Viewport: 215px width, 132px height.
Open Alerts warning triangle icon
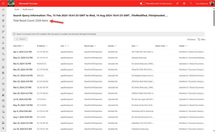(3, 43)
